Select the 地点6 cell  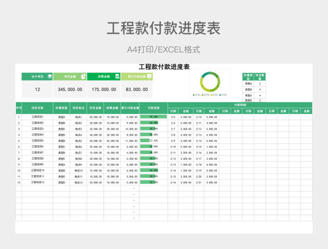tap(78, 147)
